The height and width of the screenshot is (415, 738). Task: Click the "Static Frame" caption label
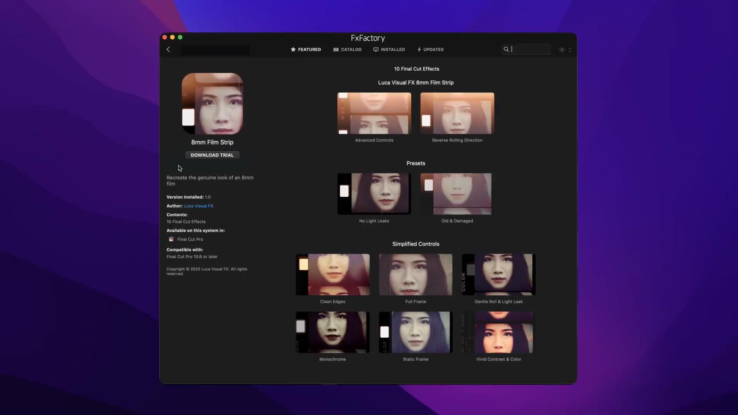(x=416, y=359)
